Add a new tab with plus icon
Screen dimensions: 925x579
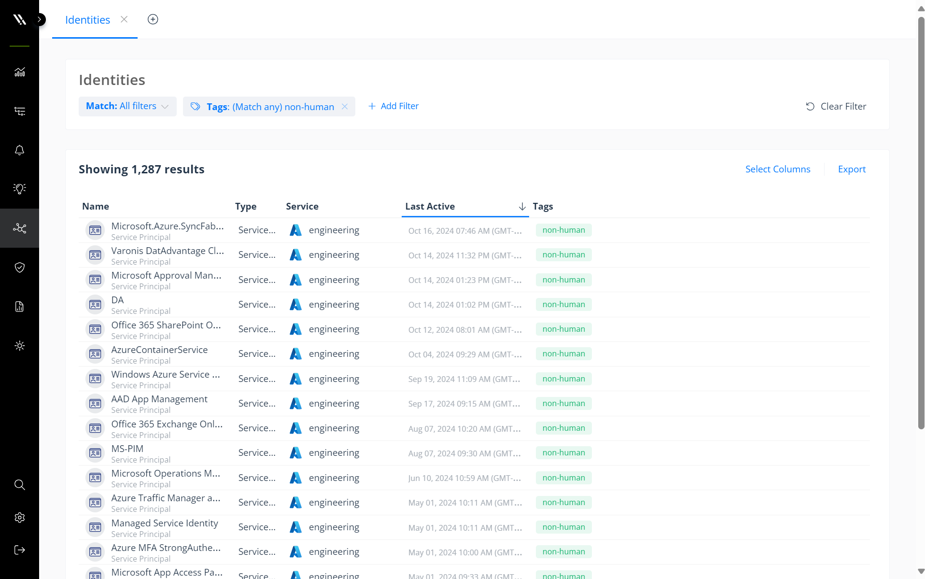tap(153, 19)
